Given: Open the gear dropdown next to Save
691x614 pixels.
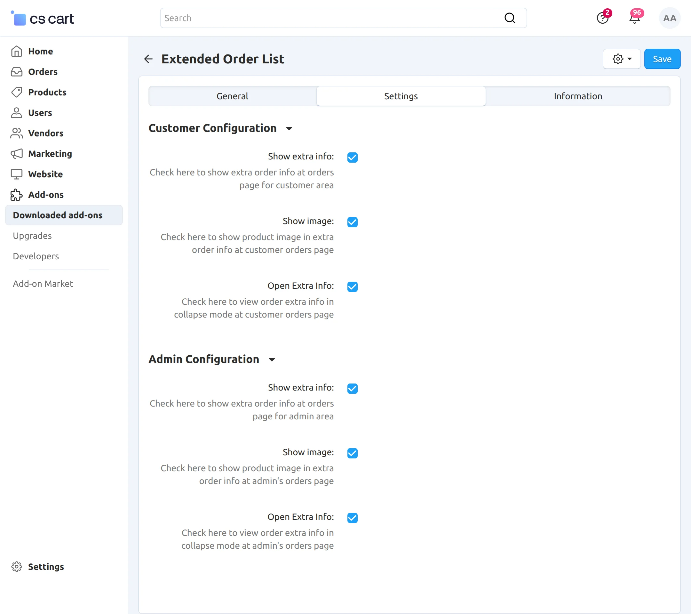Looking at the screenshot, I should coord(621,59).
